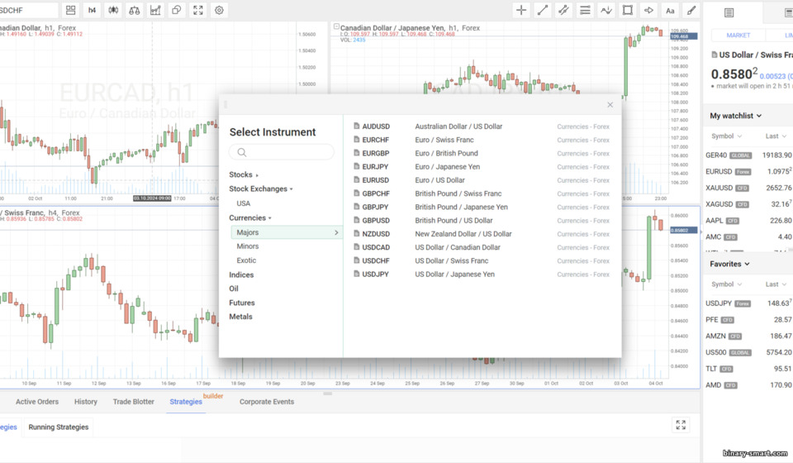793x463 pixels.
Task: Select the Minors currency group
Action: tap(247, 246)
